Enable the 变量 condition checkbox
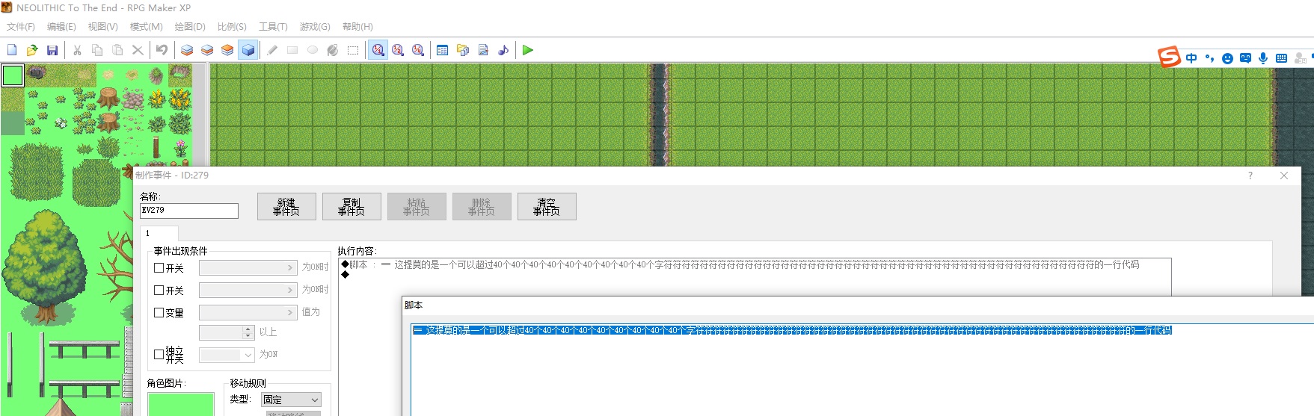The image size is (1314, 416). pos(159,312)
